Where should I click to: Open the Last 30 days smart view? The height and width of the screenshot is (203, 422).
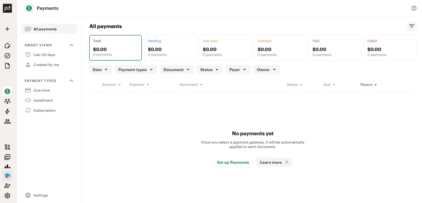tap(49, 55)
